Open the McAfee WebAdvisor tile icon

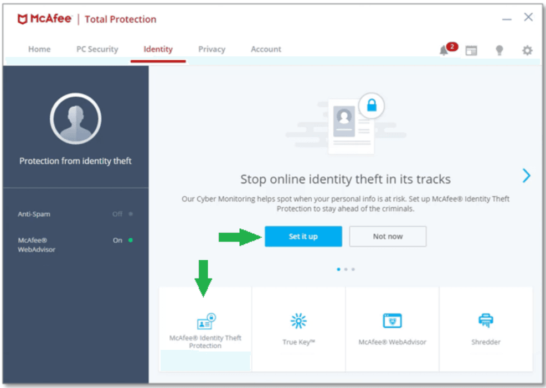[392, 321]
